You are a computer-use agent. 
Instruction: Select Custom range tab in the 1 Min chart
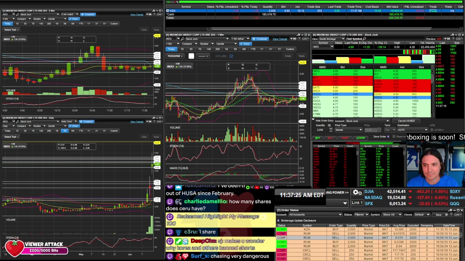coord(290,49)
